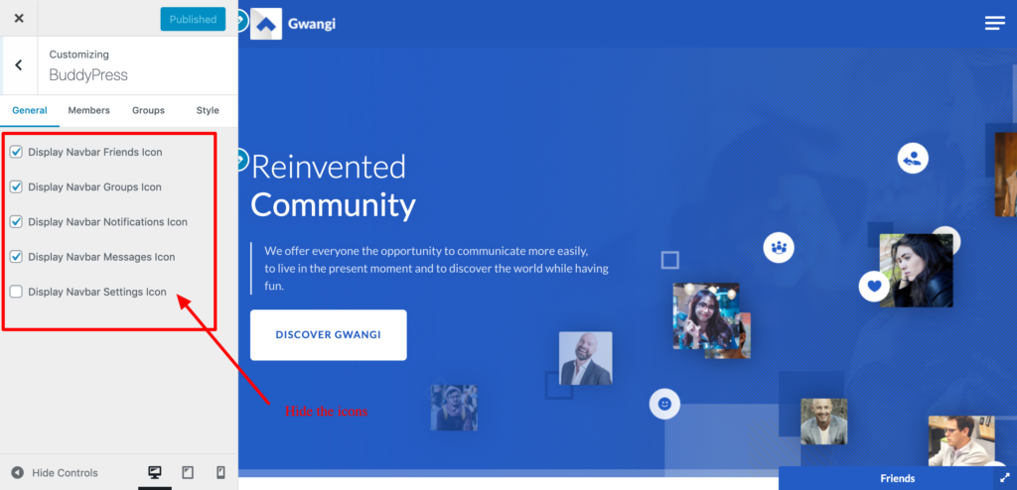This screenshot has width=1017, height=490.
Task: Click the Reinvented Community heading
Action: tap(334, 186)
